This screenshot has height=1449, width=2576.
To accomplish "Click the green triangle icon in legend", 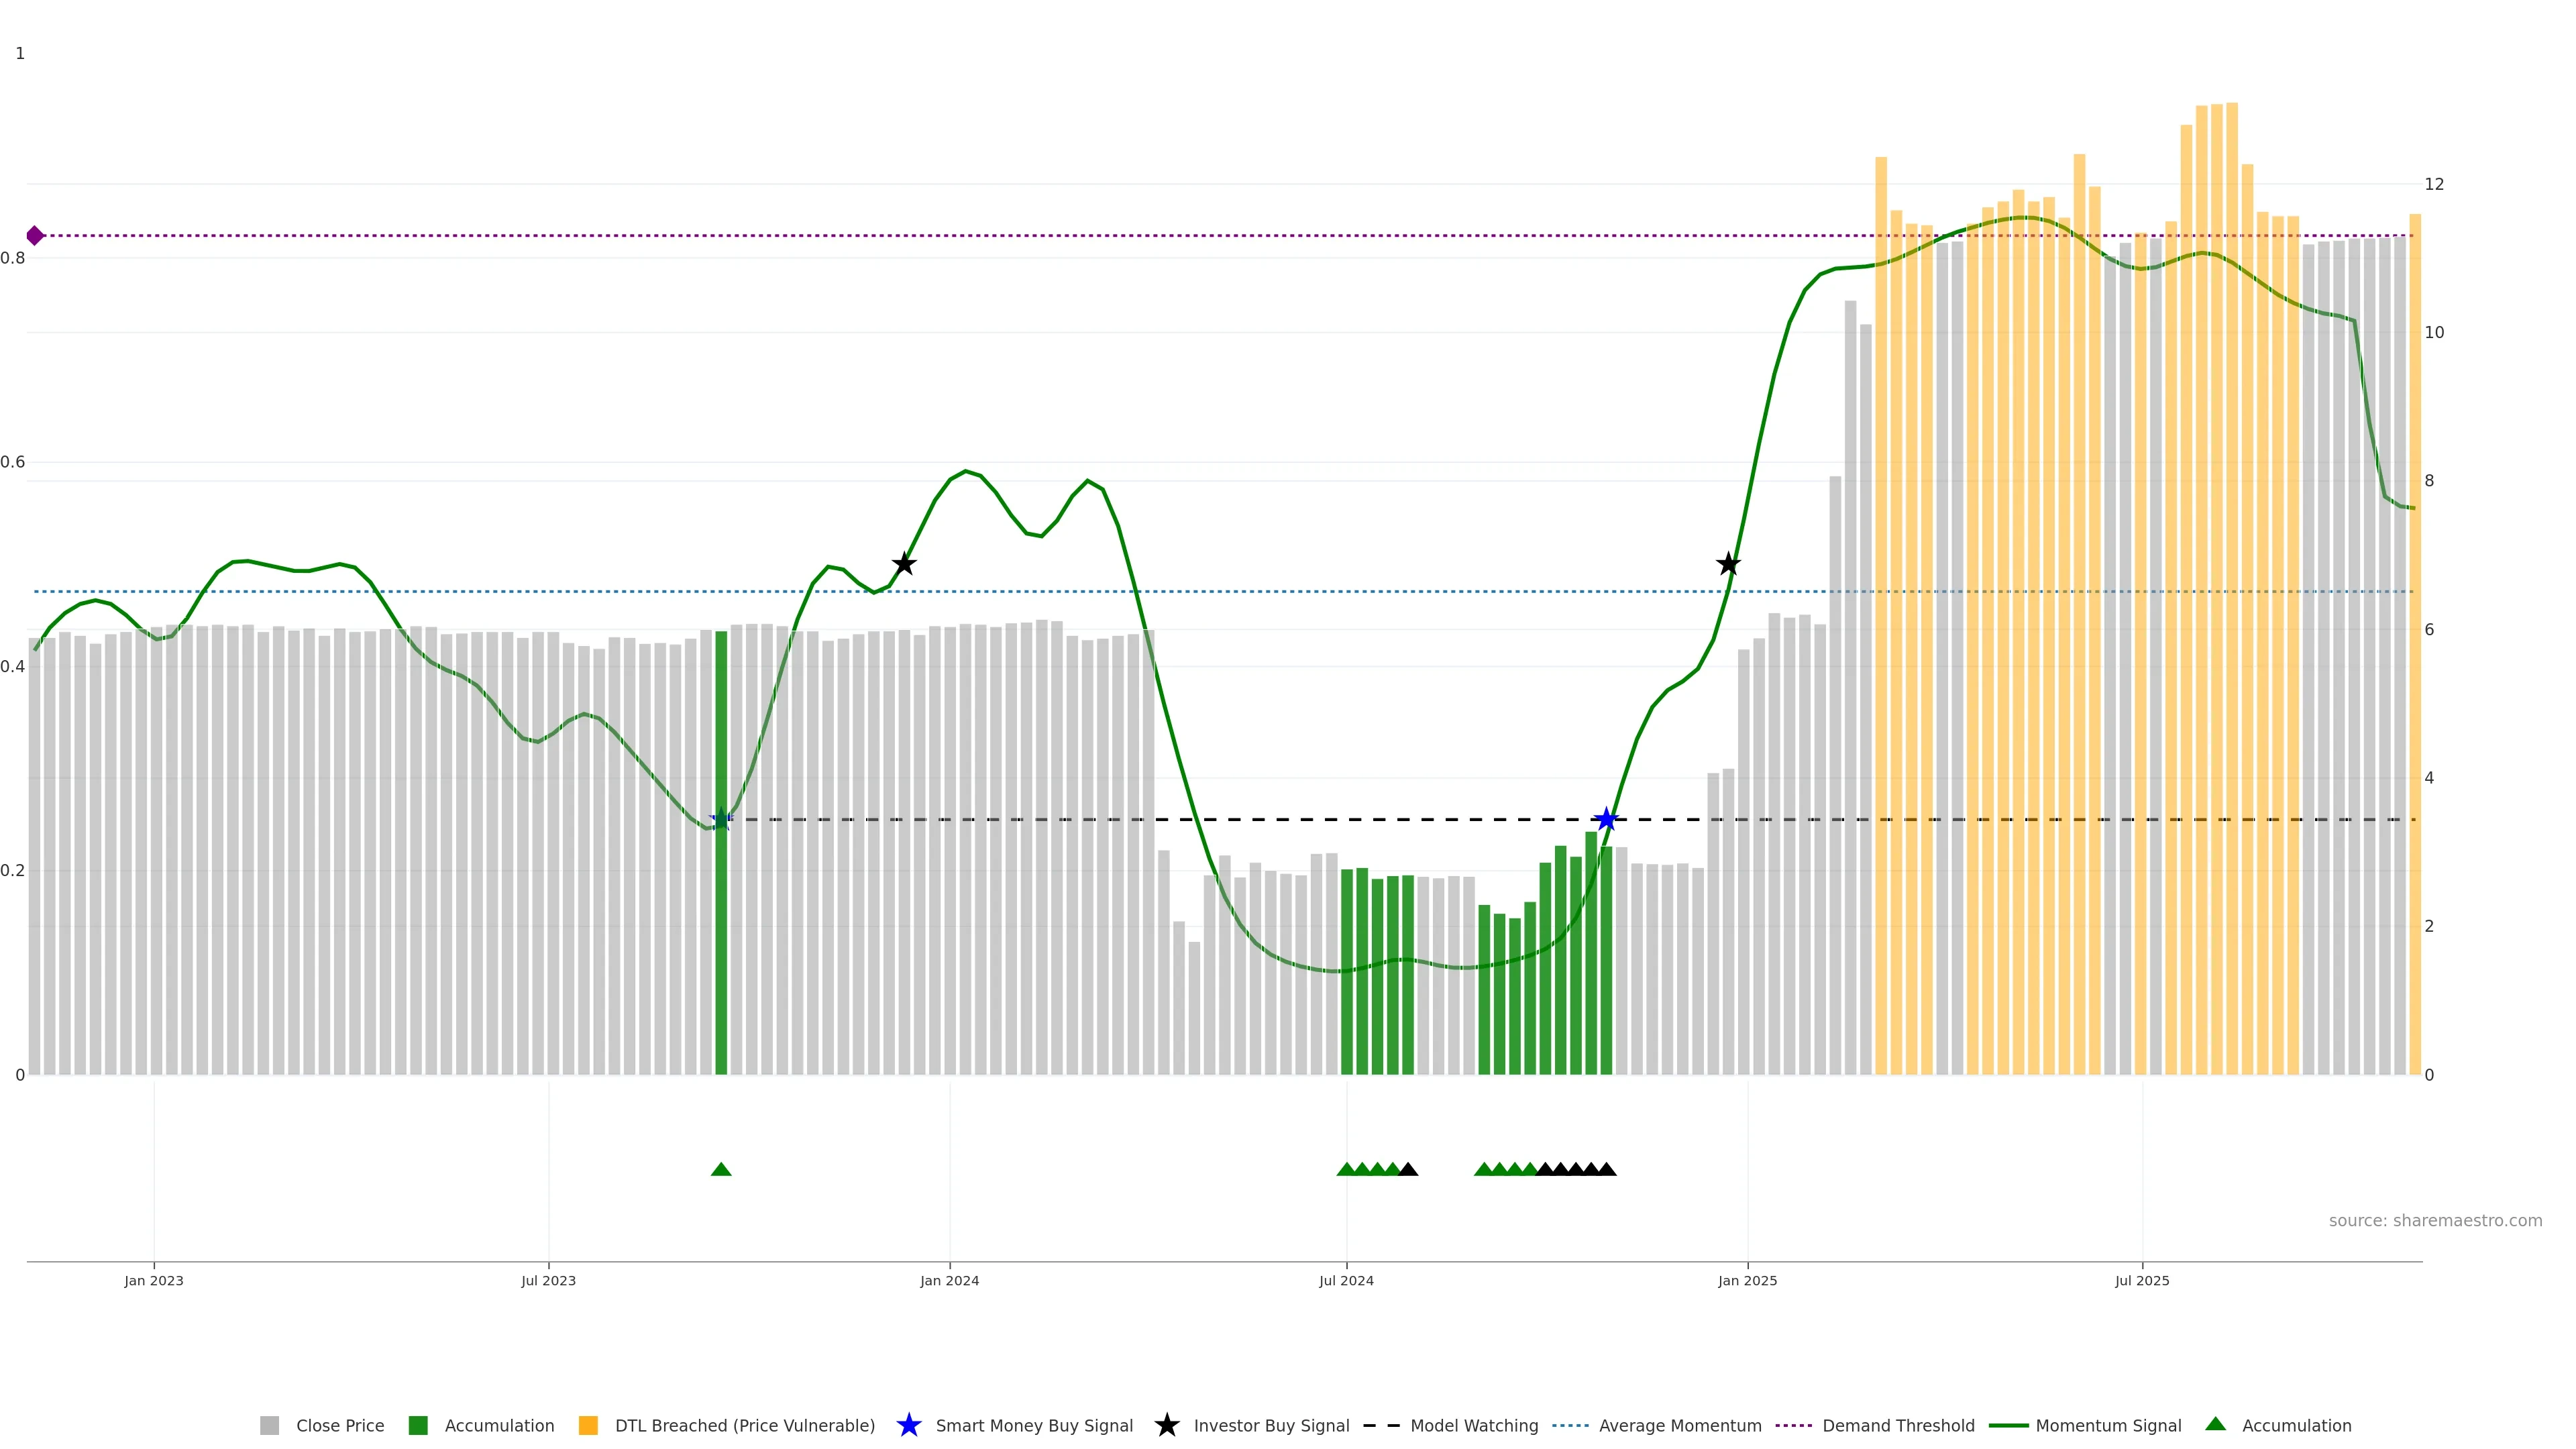I will 2216,1424.
